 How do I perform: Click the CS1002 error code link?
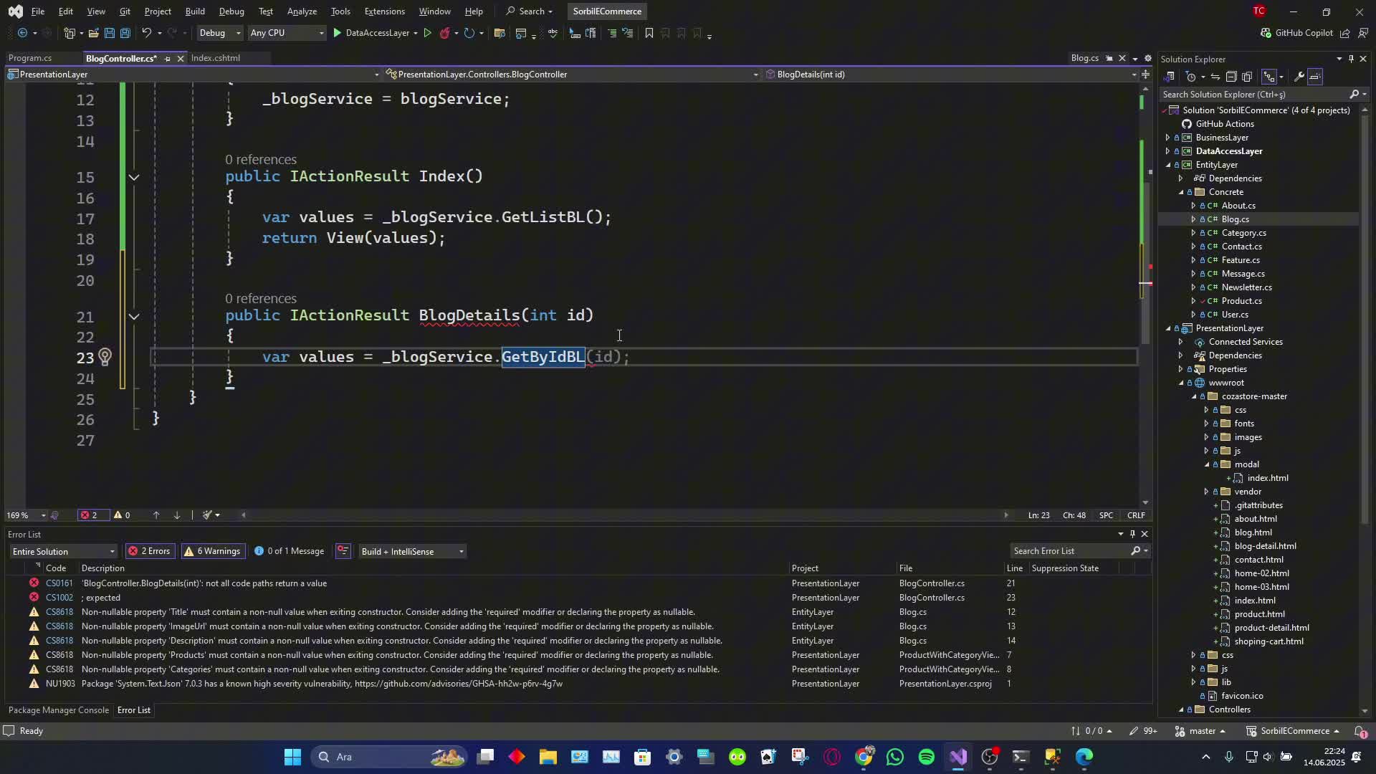click(59, 598)
